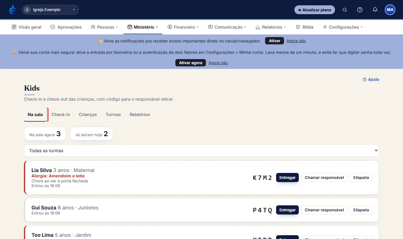This screenshot has height=239, width=403.
Task: Click Chamar responsável for Gui Souza
Action: click(324, 210)
